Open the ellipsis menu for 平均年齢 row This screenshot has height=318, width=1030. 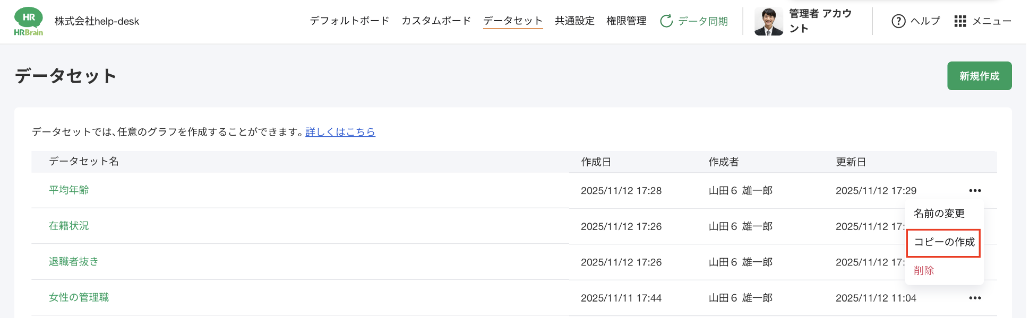975,190
